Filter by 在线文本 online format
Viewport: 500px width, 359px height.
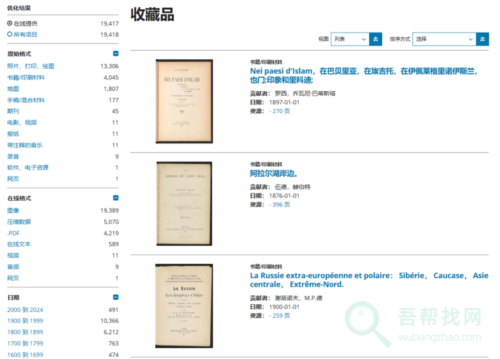click(19, 244)
